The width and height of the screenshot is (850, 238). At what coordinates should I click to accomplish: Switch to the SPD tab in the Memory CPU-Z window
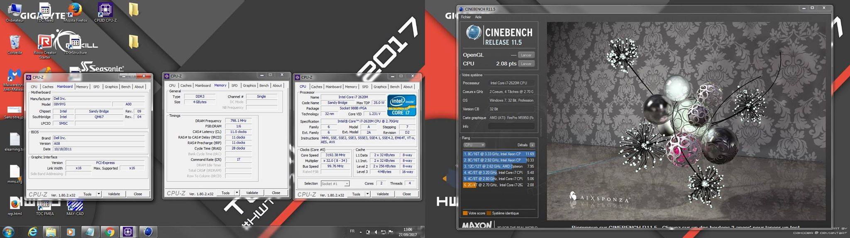tap(234, 86)
